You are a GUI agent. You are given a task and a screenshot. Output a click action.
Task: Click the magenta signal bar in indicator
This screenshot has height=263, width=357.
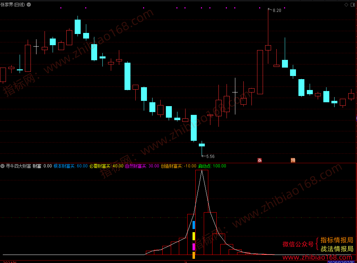pos(194,247)
